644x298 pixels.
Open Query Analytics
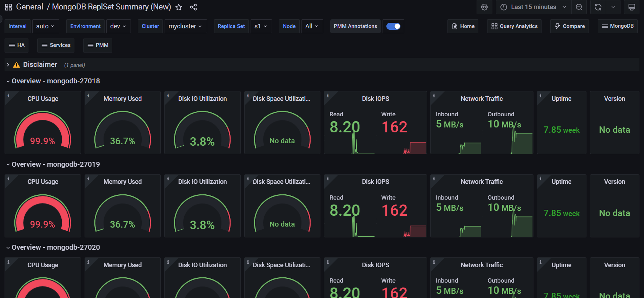[514, 26]
